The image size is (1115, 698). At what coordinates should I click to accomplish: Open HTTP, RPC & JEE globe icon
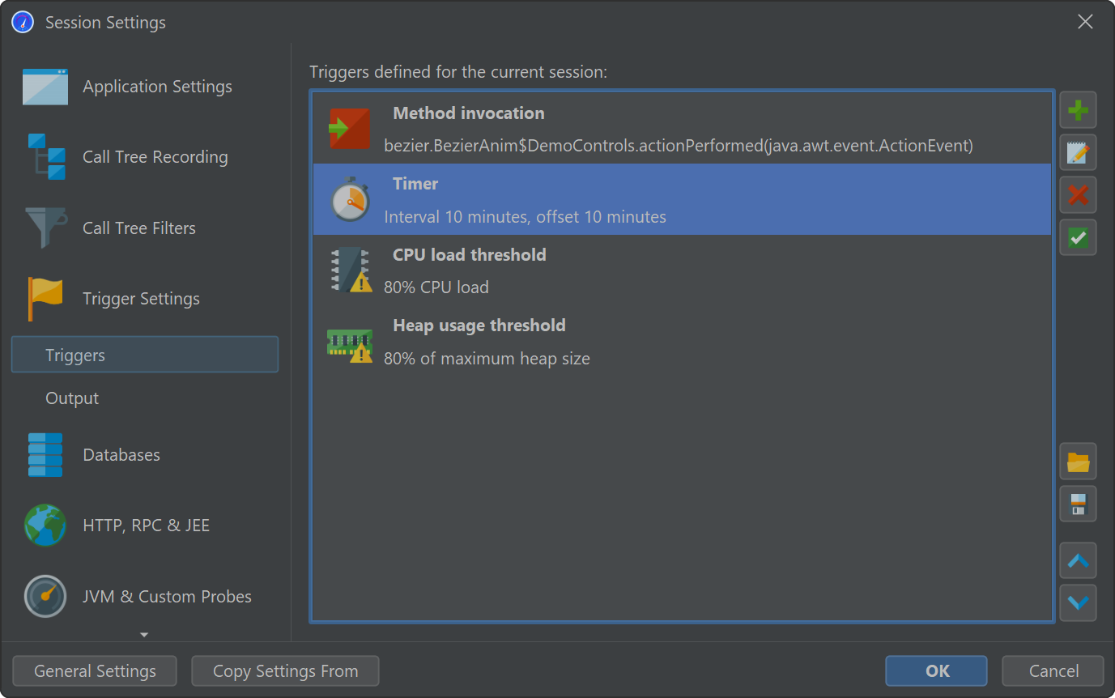point(45,526)
